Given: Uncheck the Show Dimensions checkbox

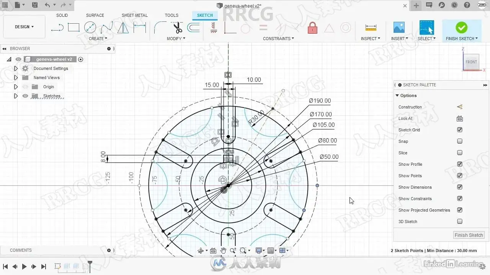Looking at the screenshot, I should [x=460, y=187].
